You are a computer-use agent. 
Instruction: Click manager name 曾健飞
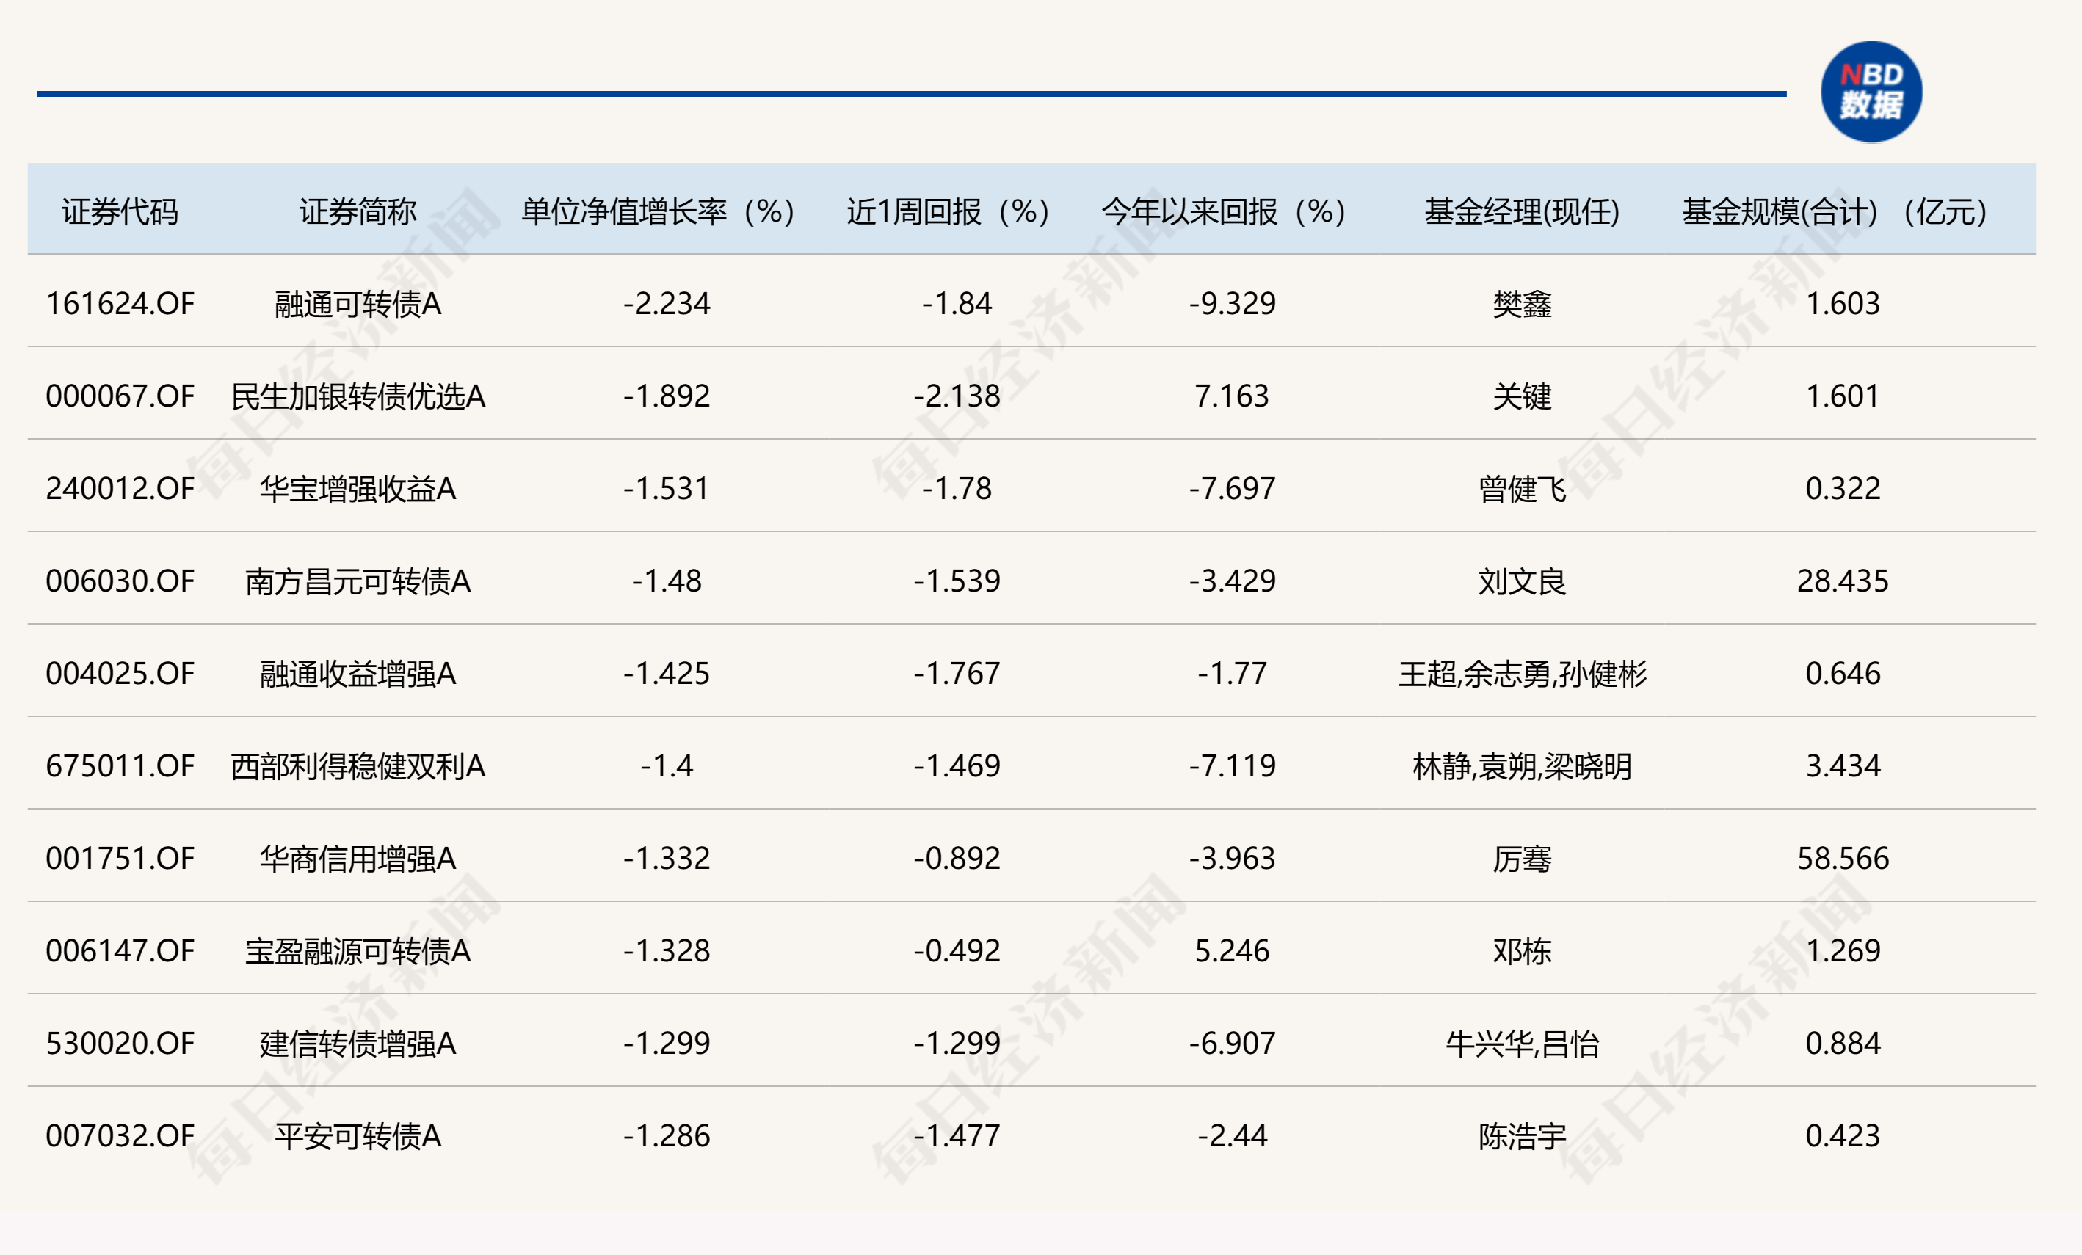(x=1522, y=488)
